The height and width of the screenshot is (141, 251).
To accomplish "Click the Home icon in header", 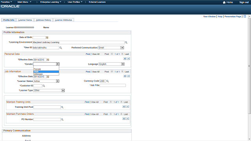I will [x=224, y=2].
